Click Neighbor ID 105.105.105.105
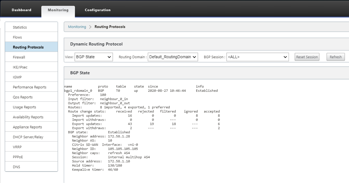Image resolution: width=349 pixels, height=183 pixels. [x=123, y=149]
